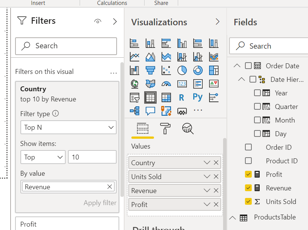
Task: Pick the Gauge visualization icon
Action: [166, 84]
